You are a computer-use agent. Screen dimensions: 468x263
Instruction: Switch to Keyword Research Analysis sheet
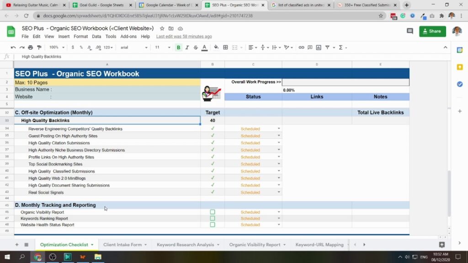click(188, 245)
